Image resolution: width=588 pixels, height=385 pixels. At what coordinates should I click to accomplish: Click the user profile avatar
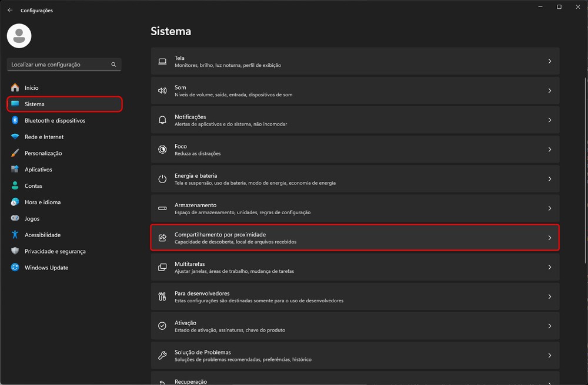[19, 36]
